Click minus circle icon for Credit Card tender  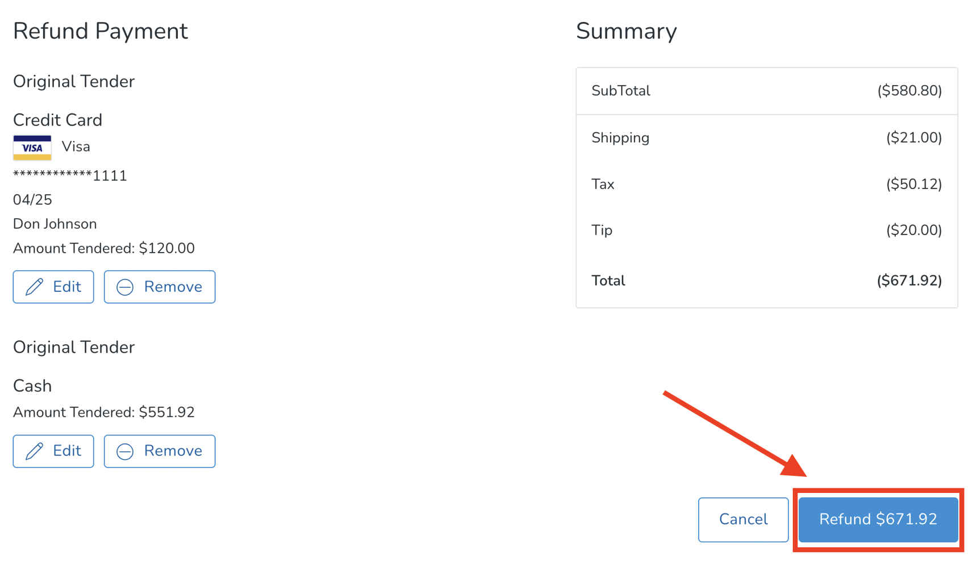tap(125, 287)
